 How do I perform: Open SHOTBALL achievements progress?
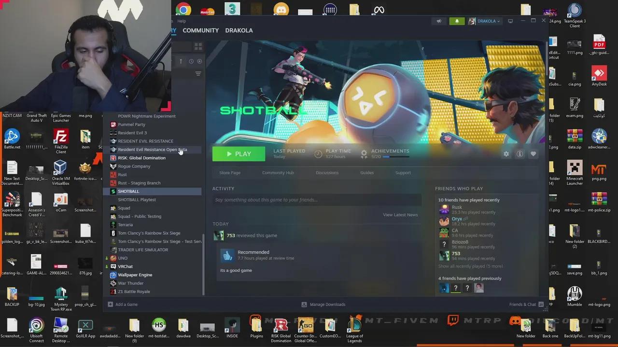click(x=385, y=154)
